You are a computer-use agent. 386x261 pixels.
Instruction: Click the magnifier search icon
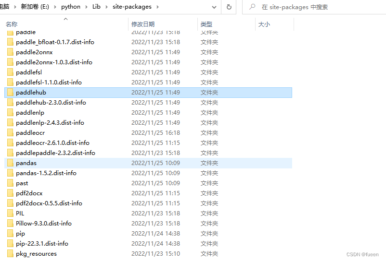252,7
